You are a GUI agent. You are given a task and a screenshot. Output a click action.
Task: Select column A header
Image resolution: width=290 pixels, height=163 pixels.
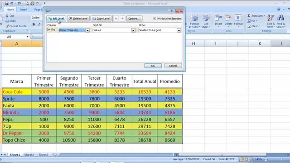coord(17,44)
